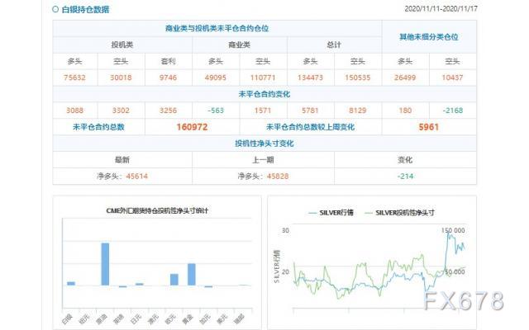Click the circle icon beside 白银持仓数据

(55, 9)
